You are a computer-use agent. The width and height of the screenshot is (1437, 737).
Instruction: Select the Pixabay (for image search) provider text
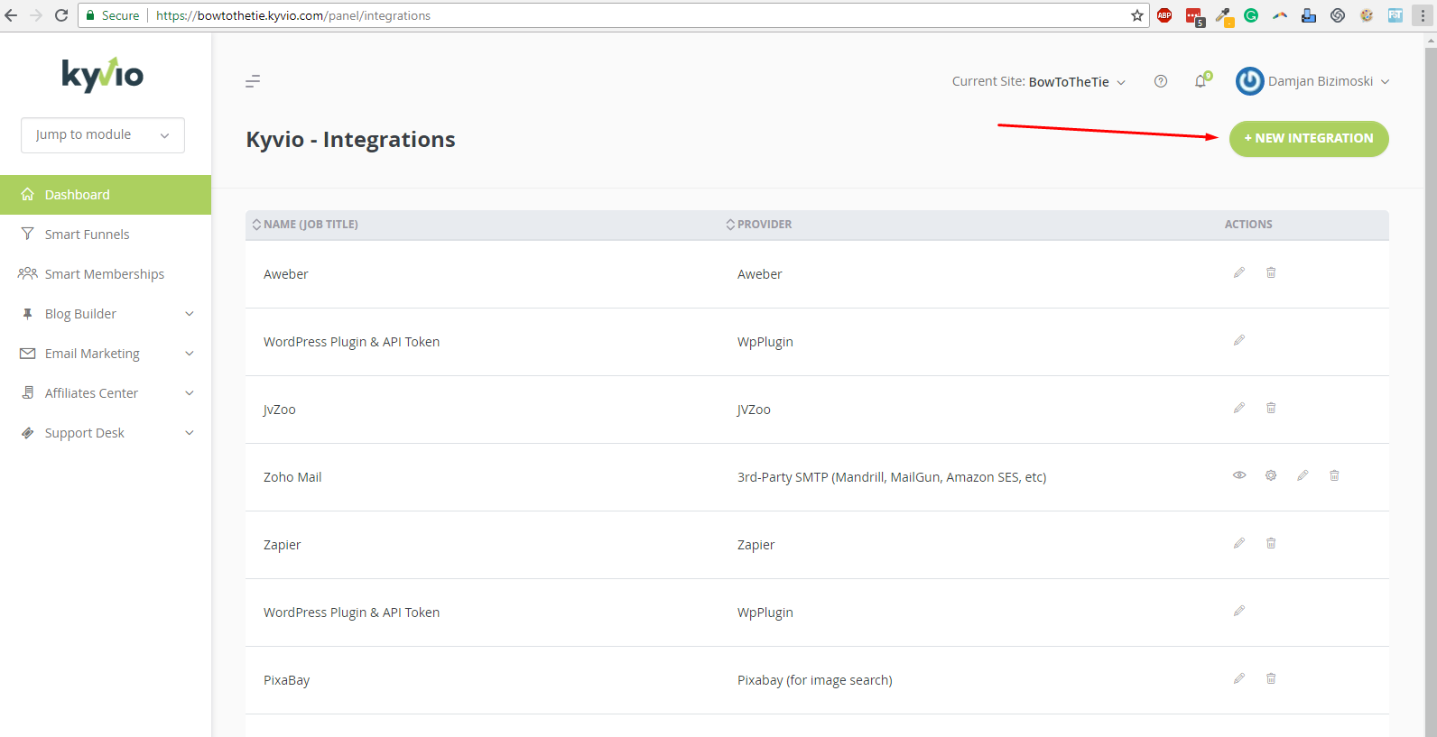(x=815, y=680)
